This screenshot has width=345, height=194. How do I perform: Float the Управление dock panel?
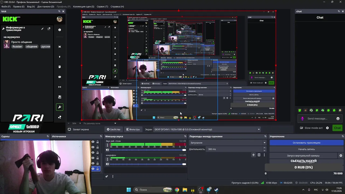coord(343,136)
